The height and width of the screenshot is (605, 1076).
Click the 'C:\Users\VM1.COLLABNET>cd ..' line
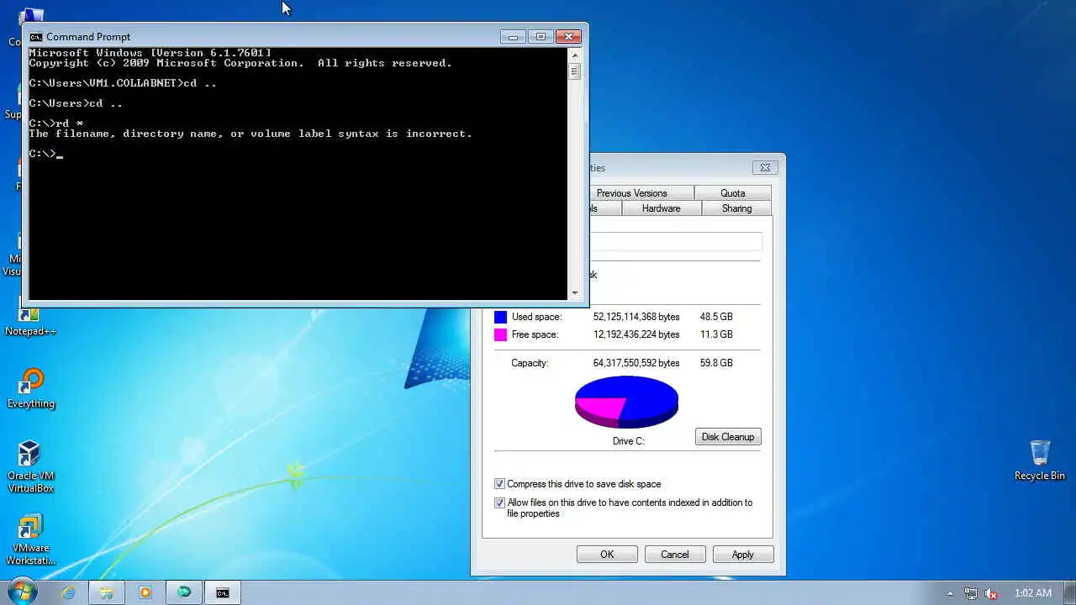tap(123, 83)
